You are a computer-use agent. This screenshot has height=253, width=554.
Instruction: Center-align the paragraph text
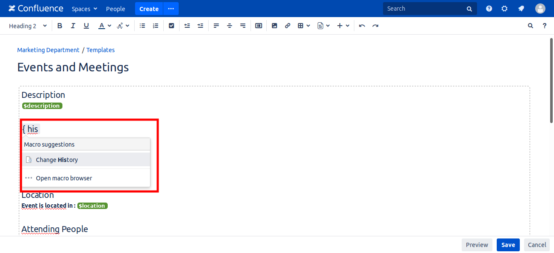230,26
